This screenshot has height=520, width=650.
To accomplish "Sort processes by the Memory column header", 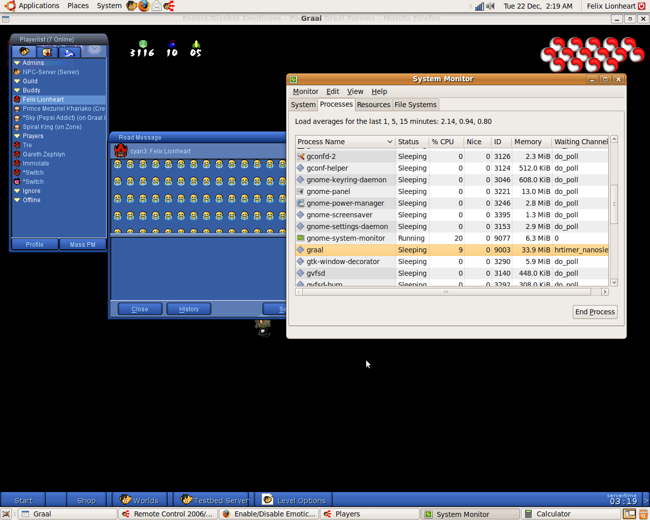I will tap(528, 142).
